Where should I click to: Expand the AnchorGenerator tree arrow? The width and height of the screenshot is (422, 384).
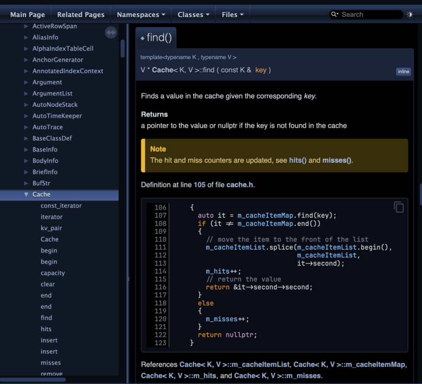pyautogui.click(x=26, y=59)
